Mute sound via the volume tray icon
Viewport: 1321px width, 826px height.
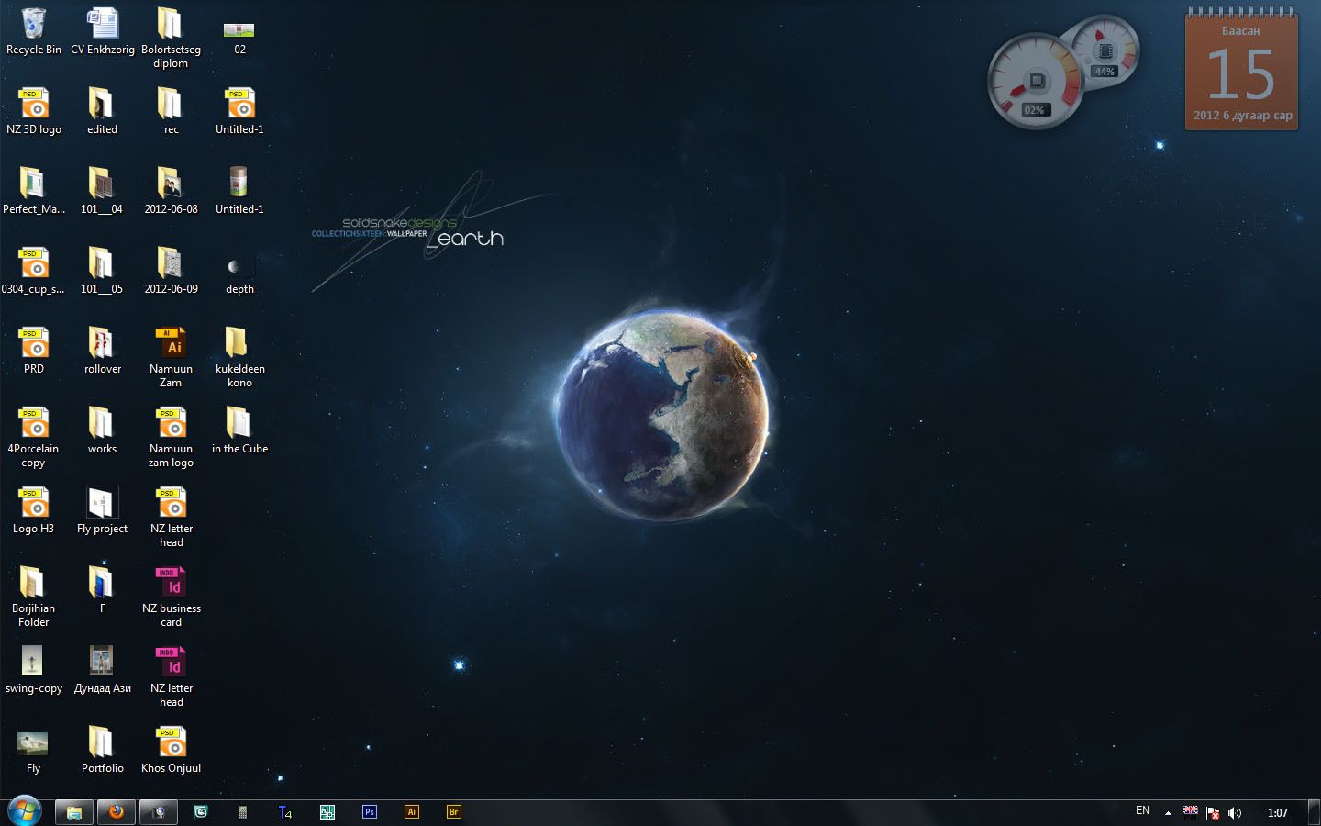[1235, 812]
